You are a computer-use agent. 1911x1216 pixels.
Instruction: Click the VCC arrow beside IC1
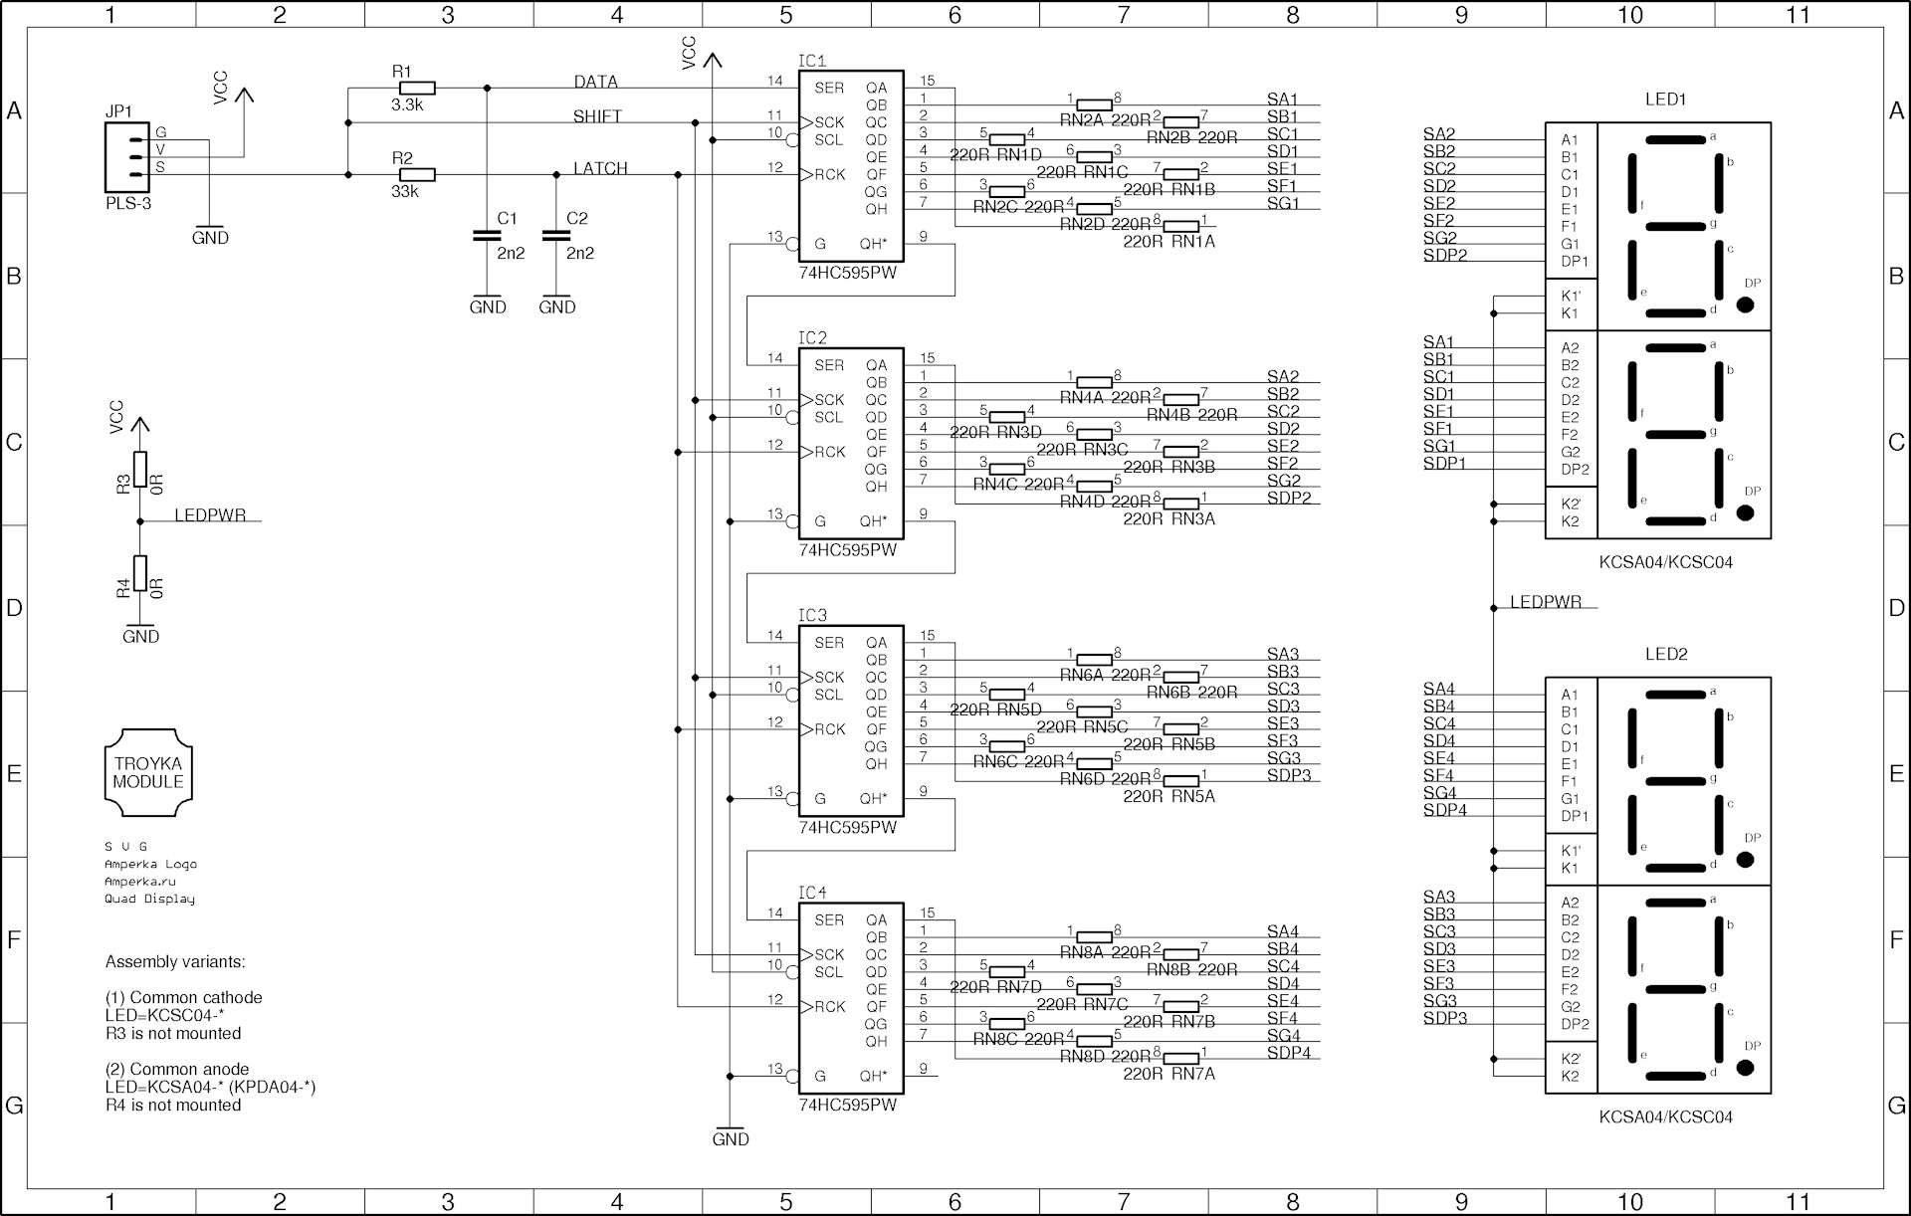pos(713,62)
